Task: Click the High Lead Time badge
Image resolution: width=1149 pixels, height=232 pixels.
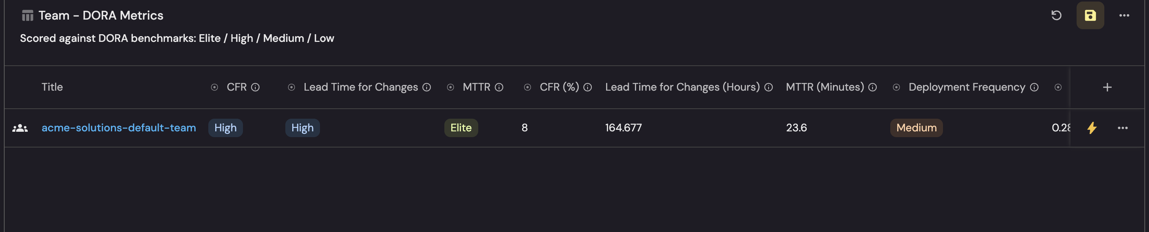Action: coord(302,128)
